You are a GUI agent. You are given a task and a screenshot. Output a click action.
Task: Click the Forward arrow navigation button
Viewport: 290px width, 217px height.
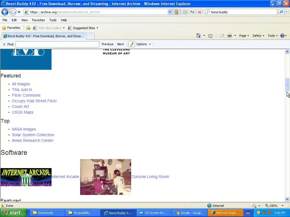[13, 12]
